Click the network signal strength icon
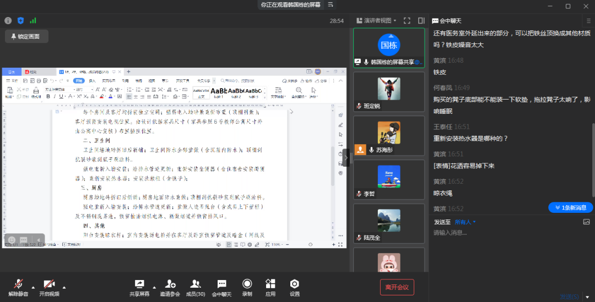This screenshot has height=302, width=595. click(33, 20)
